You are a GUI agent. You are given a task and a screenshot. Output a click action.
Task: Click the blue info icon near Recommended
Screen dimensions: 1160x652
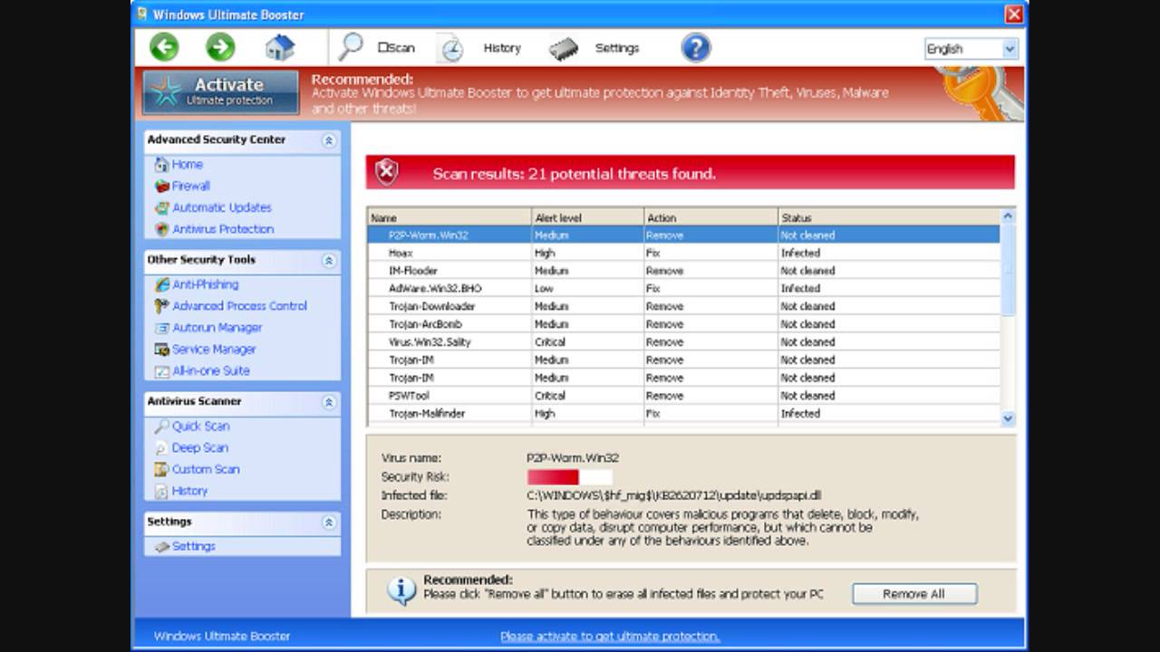[401, 590]
